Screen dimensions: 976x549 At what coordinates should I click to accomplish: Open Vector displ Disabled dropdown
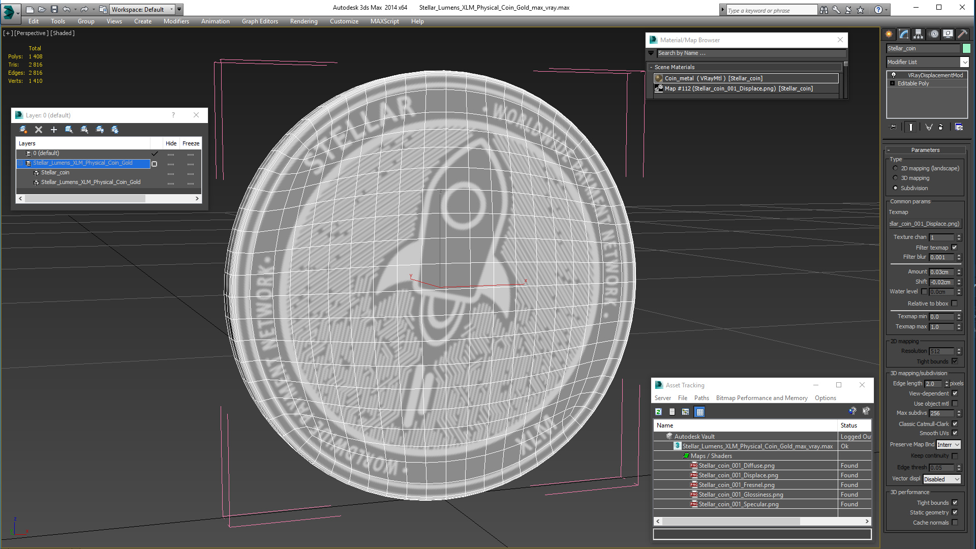point(941,479)
